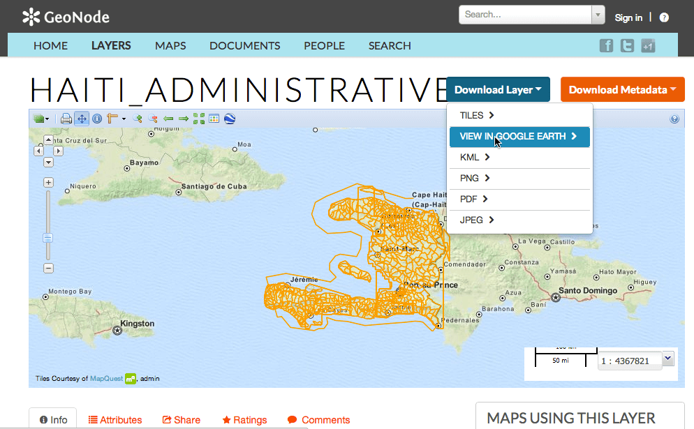This screenshot has width=694, height=429.
Task: Click the zoom in magnifier tool
Action: click(x=138, y=119)
